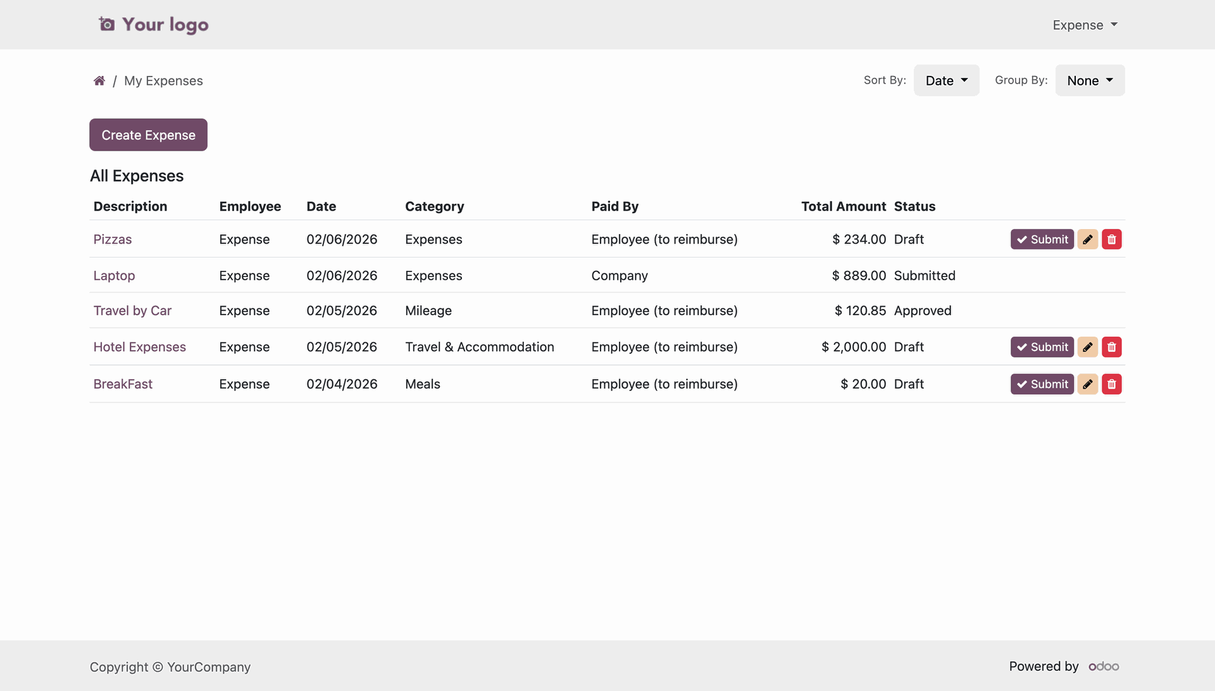Screen dimensions: 1215x691
Task: Click the Meals category cell
Action: tap(423, 384)
